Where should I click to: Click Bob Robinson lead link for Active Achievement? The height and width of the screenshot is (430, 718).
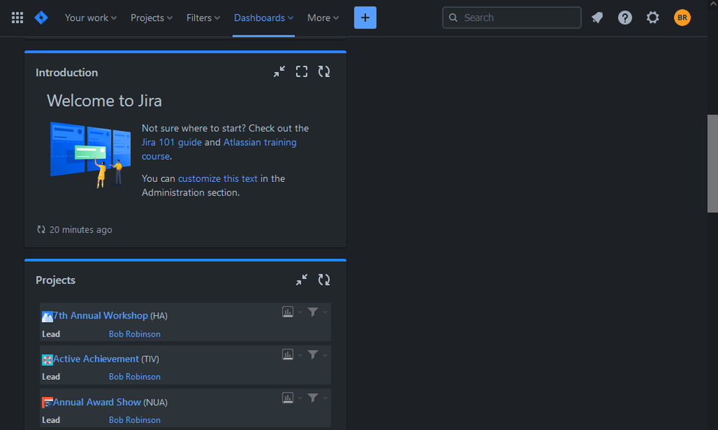point(134,376)
